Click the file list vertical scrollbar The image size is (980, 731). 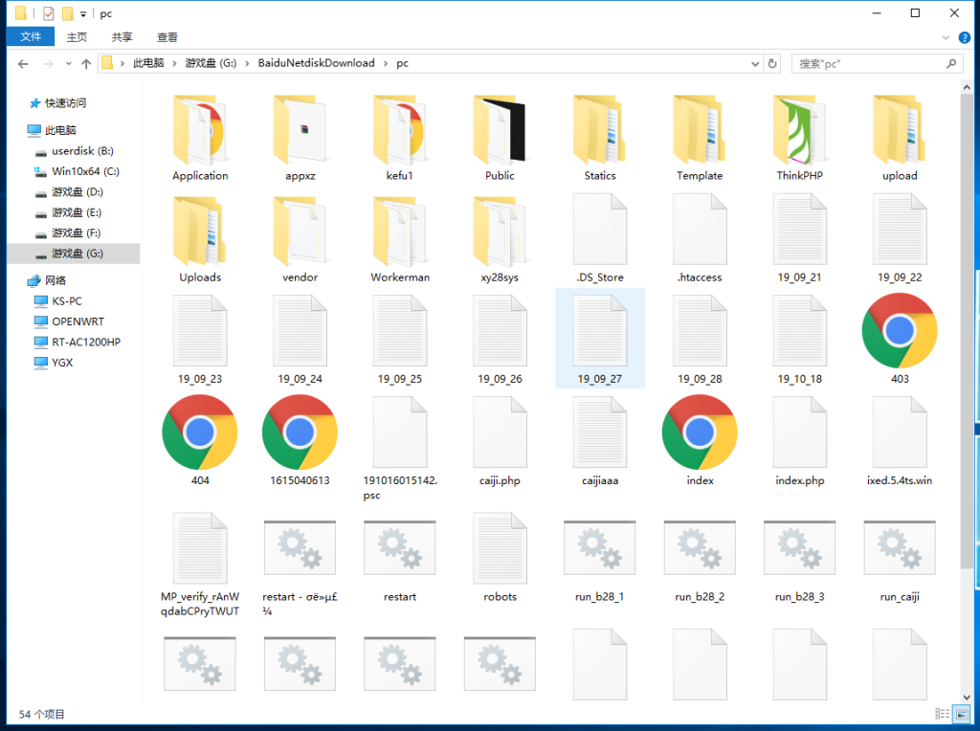pos(967,331)
